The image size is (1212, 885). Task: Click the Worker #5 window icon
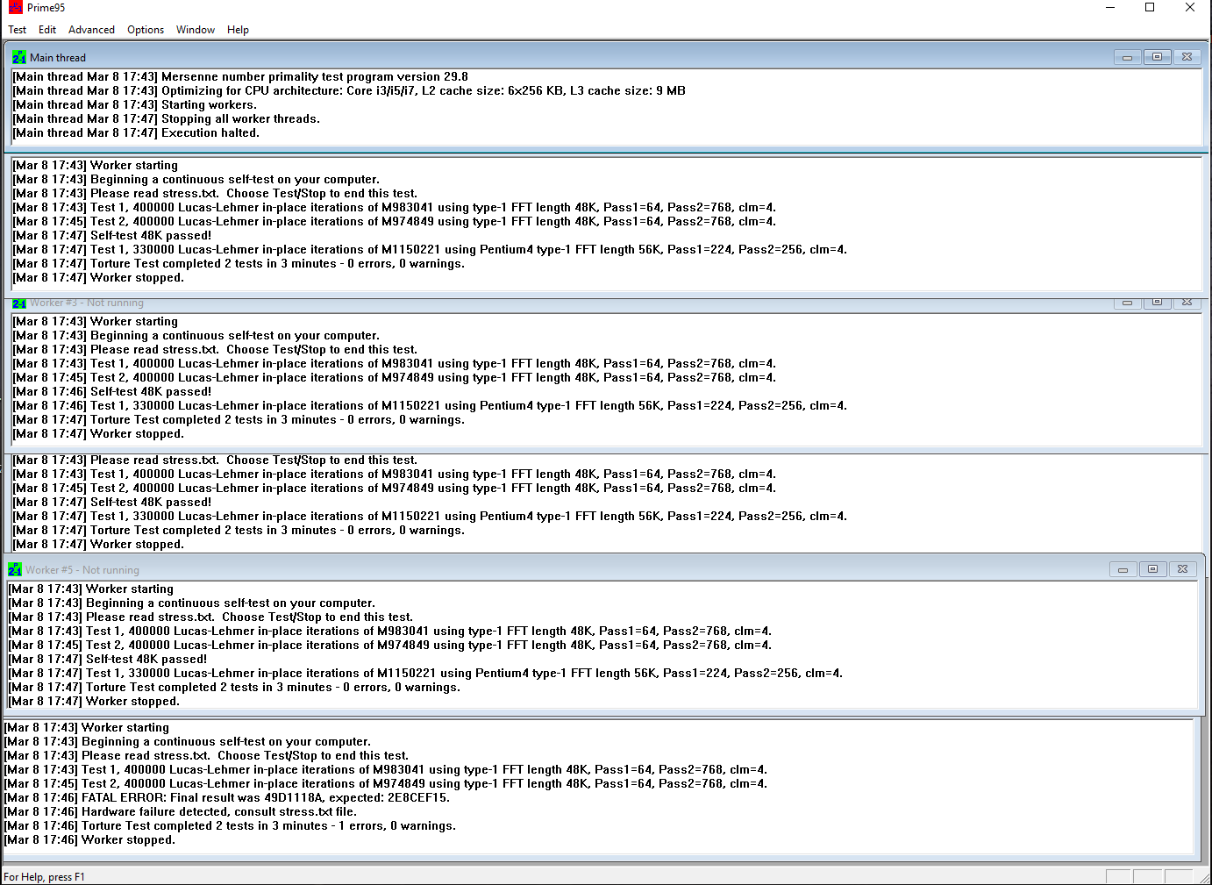click(x=15, y=569)
